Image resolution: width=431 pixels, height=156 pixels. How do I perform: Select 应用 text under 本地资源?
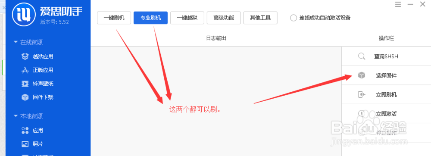pos(37,131)
